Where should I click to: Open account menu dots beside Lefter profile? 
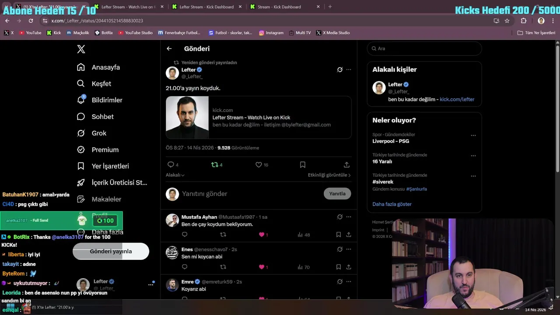(150, 284)
